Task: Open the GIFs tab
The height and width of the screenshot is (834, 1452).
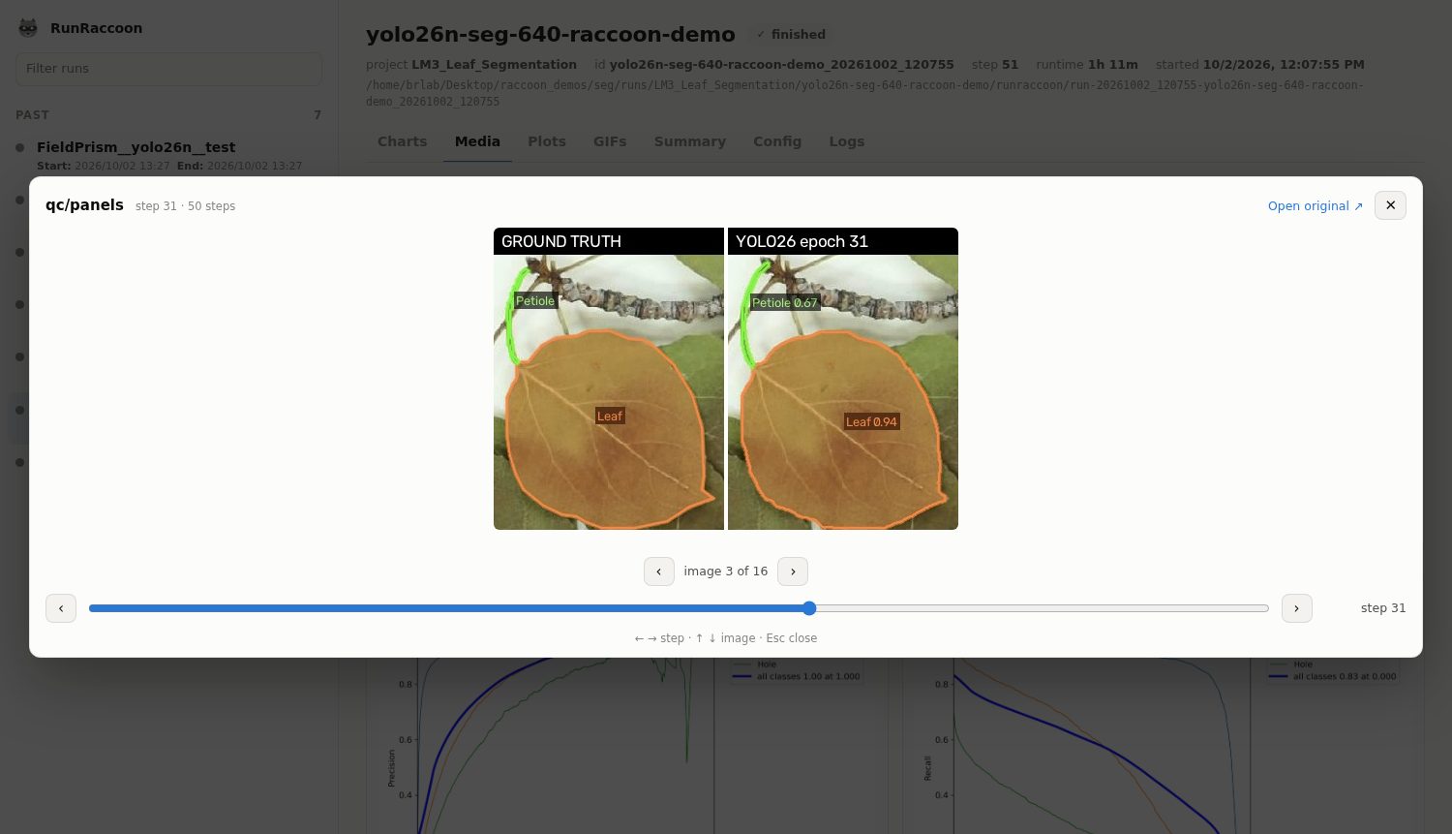Action: tap(610, 141)
